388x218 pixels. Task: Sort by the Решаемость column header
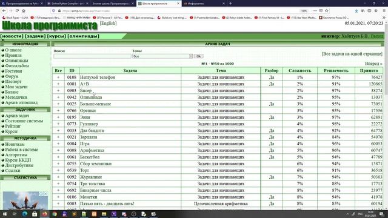click(x=336, y=71)
